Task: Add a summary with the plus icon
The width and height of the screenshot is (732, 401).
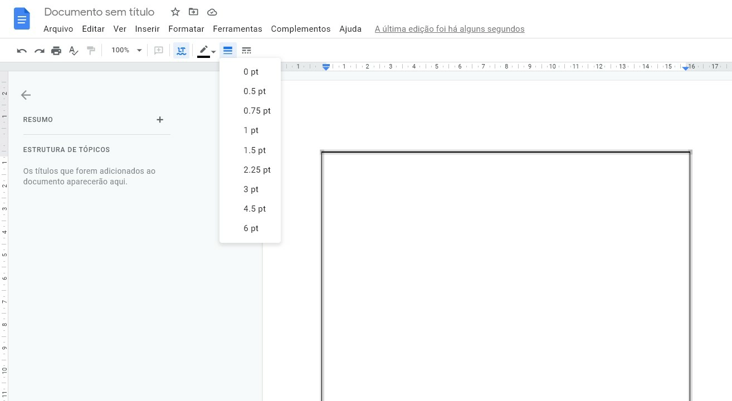Action: click(160, 120)
